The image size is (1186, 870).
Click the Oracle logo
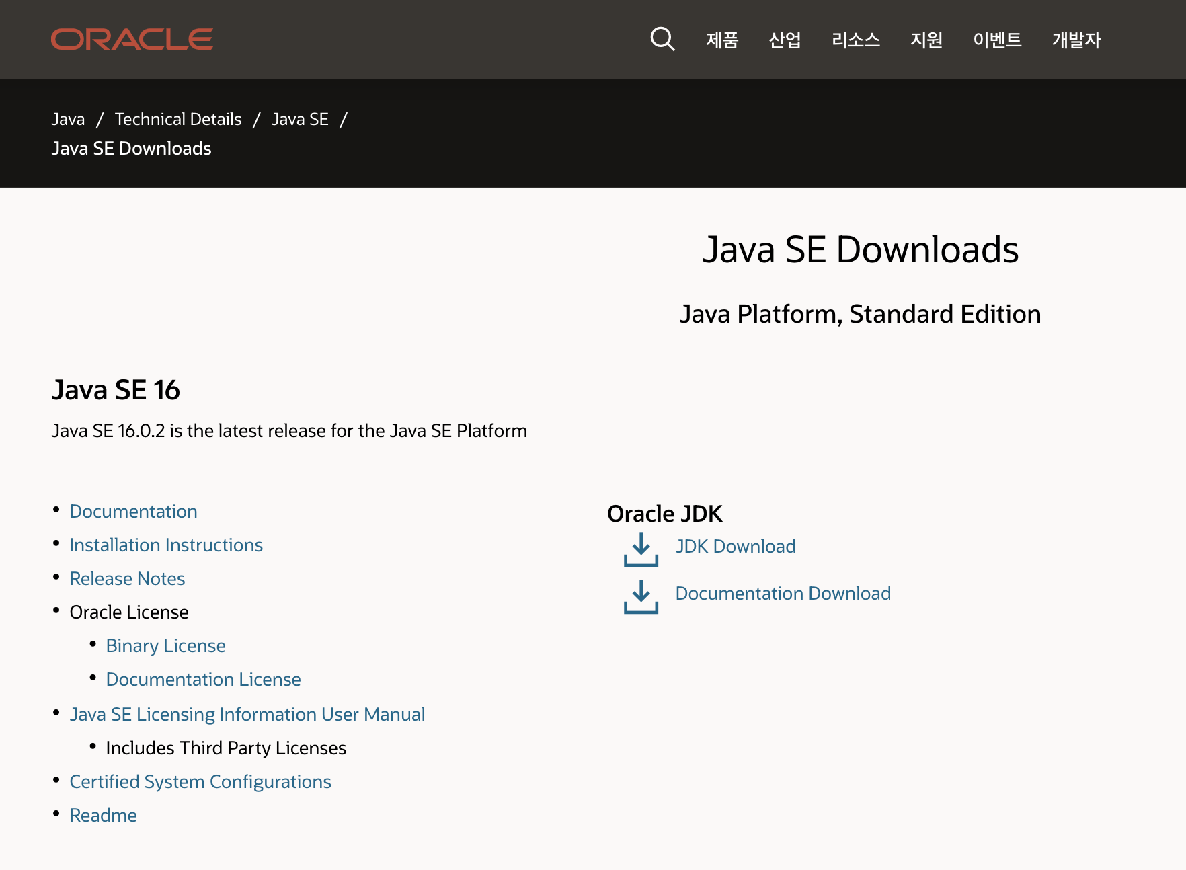pyautogui.click(x=132, y=39)
